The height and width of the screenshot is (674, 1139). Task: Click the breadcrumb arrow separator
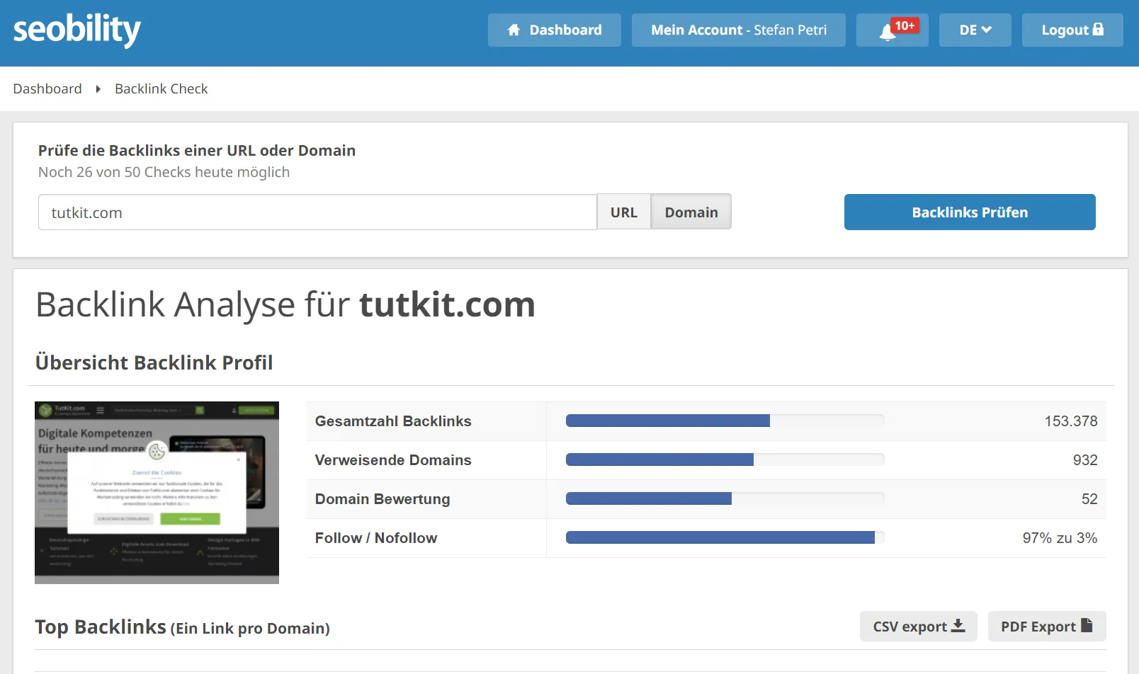[x=98, y=88]
